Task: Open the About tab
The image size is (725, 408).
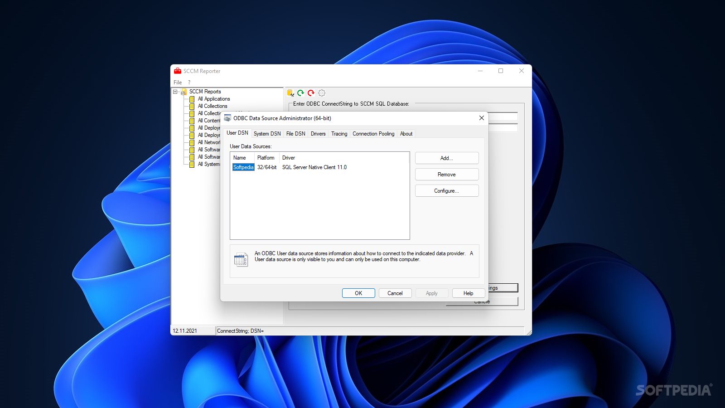Action: click(x=406, y=134)
